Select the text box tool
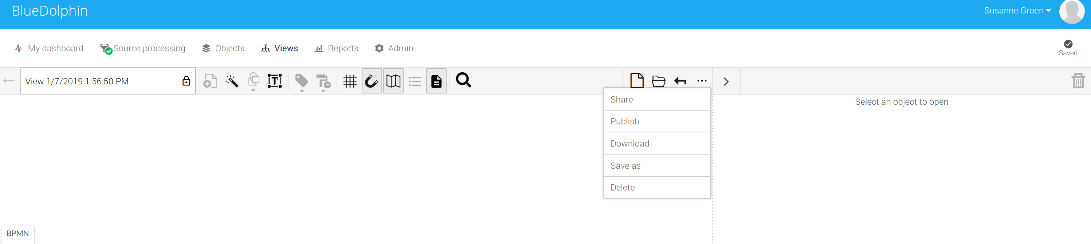Viewport: 1091px width, 244px height. (274, 81)
